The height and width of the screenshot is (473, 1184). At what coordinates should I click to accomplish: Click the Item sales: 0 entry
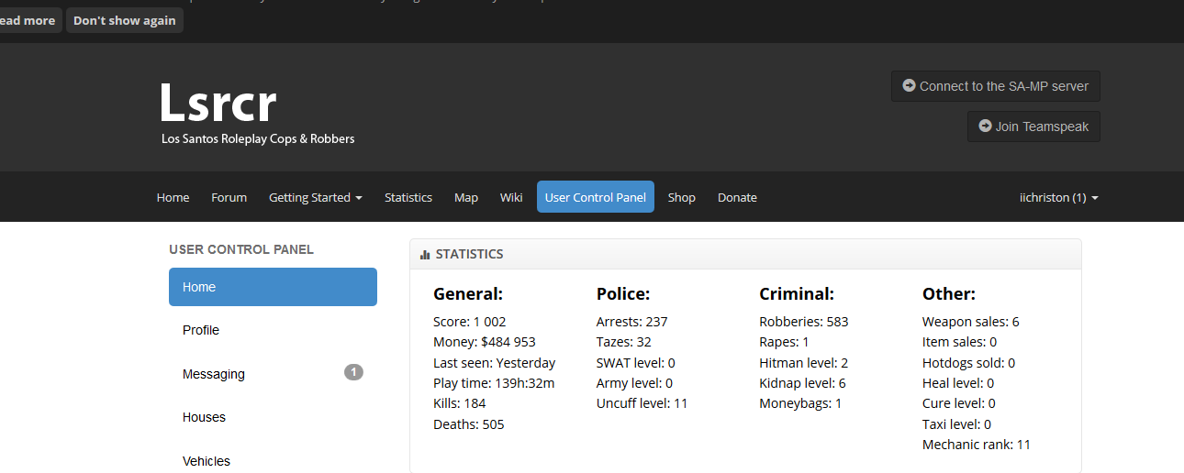click(960, 342)
